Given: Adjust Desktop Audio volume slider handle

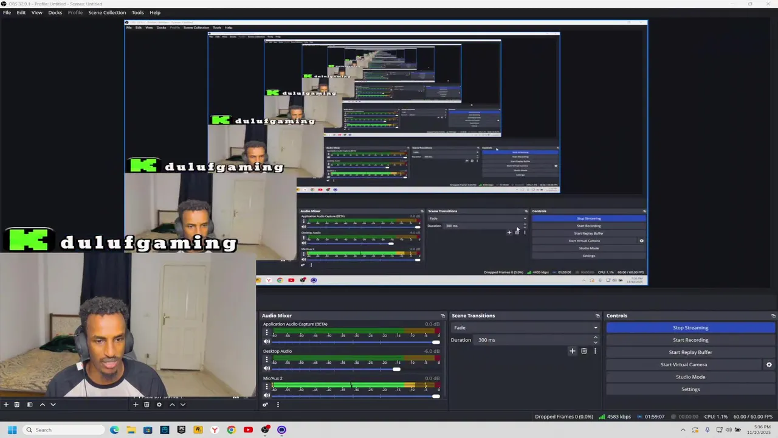Looking at the screenshot, I should pyautogui.click(x=396, y=369).
